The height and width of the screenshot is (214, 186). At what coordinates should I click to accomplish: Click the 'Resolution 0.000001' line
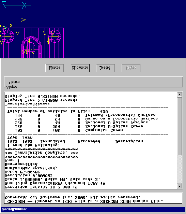(29, 175)
